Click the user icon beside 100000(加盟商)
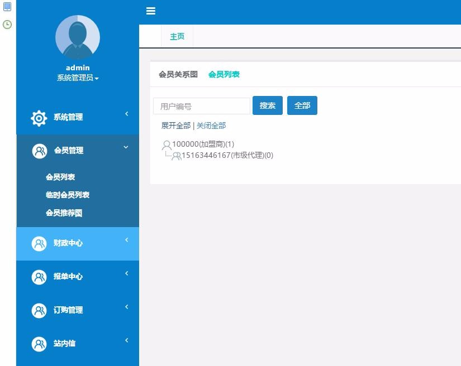This screenshot has height=366, width=461. 167,145
